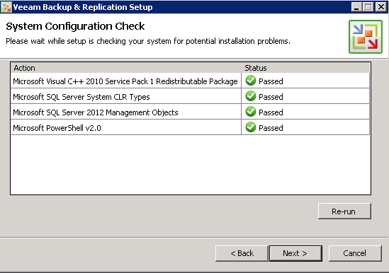Click the System Configuration Check heading
This screenshot has width=389, height=273.
75,26
